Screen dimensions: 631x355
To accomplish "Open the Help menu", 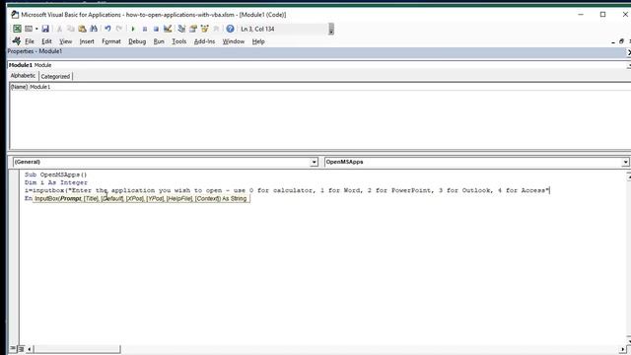I will [x=258, y=41].
